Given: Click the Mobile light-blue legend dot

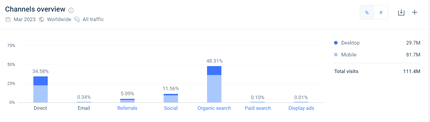Looking at the screenshot, I should point(336,55).
